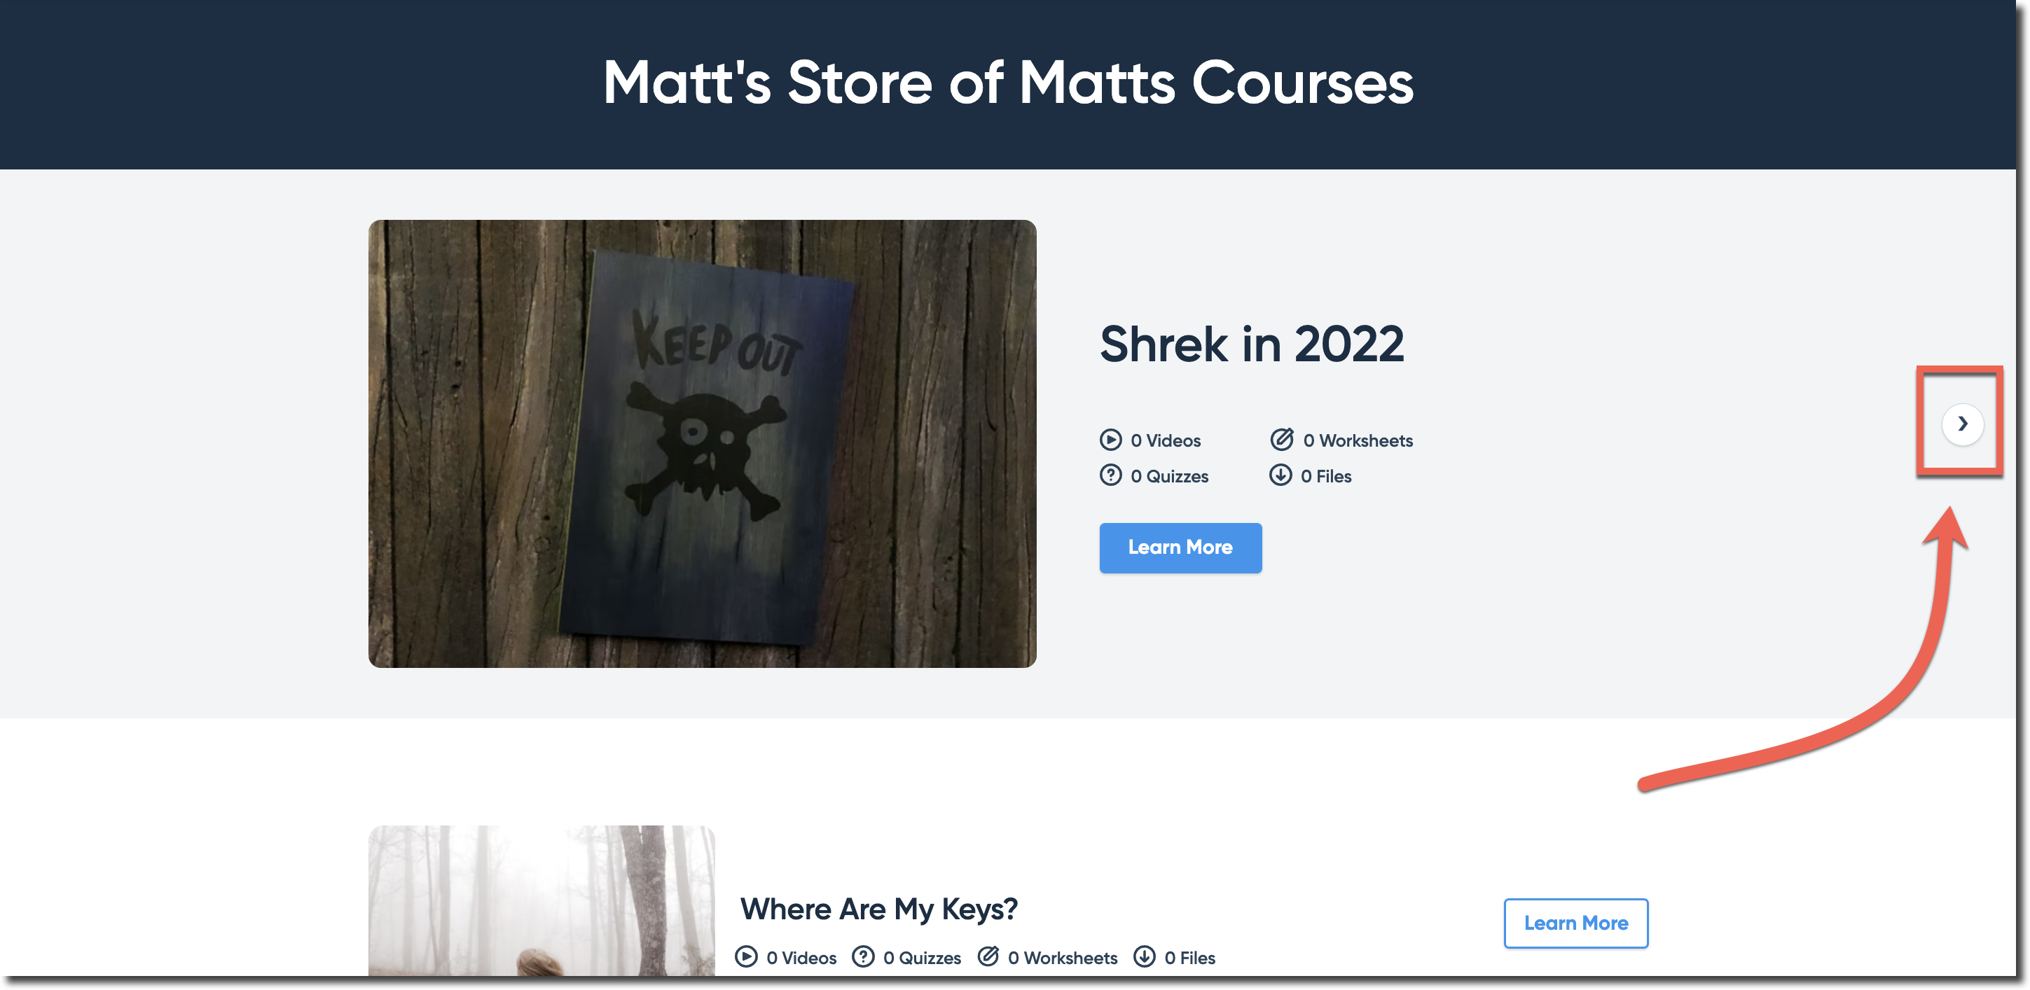
Task: Click the Worksheets pencil icon for Shrek in 2022
Action: [1281, 439]
